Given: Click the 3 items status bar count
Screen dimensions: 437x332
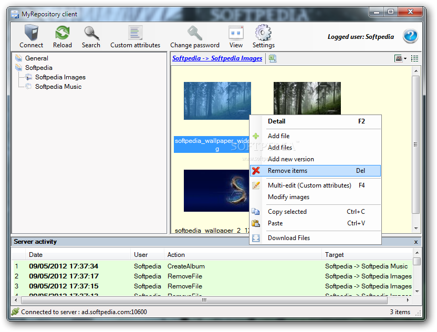Looking at the screenshot, I should [x=400, y=312].
